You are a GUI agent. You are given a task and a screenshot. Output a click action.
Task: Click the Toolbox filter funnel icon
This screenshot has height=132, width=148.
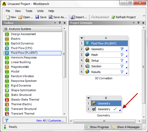pos(7,120)
